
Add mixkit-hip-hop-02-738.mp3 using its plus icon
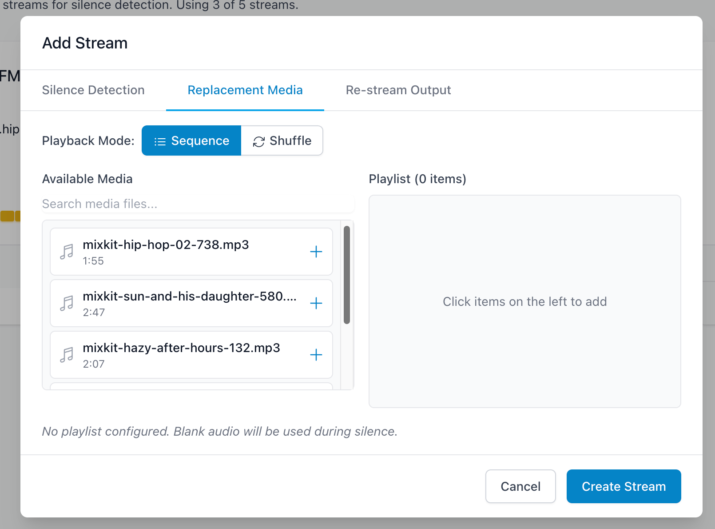coord(316,252)
